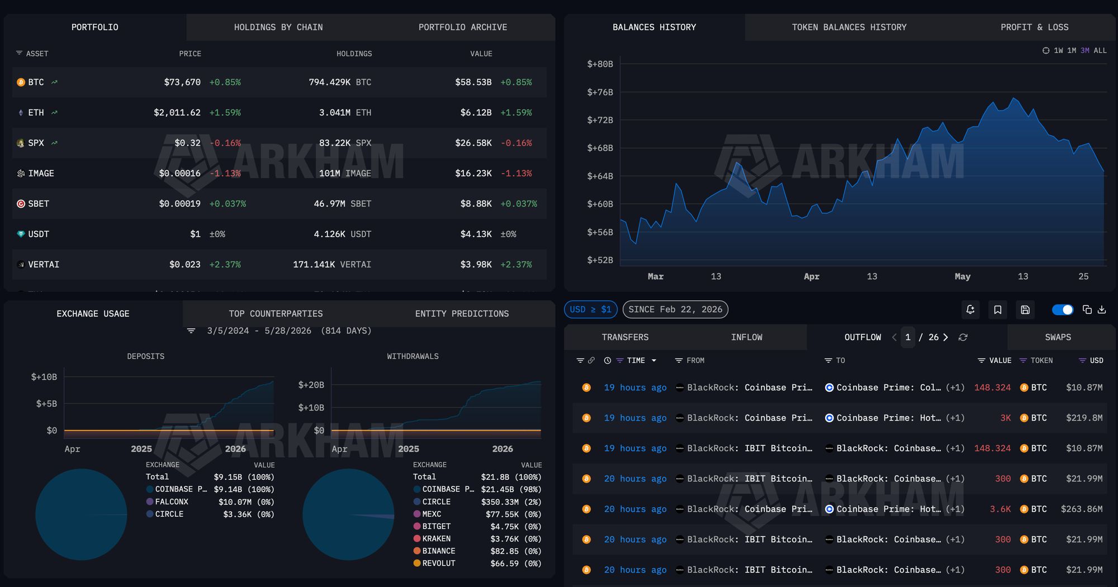Open the transfers table filter icon

point(580,360)
